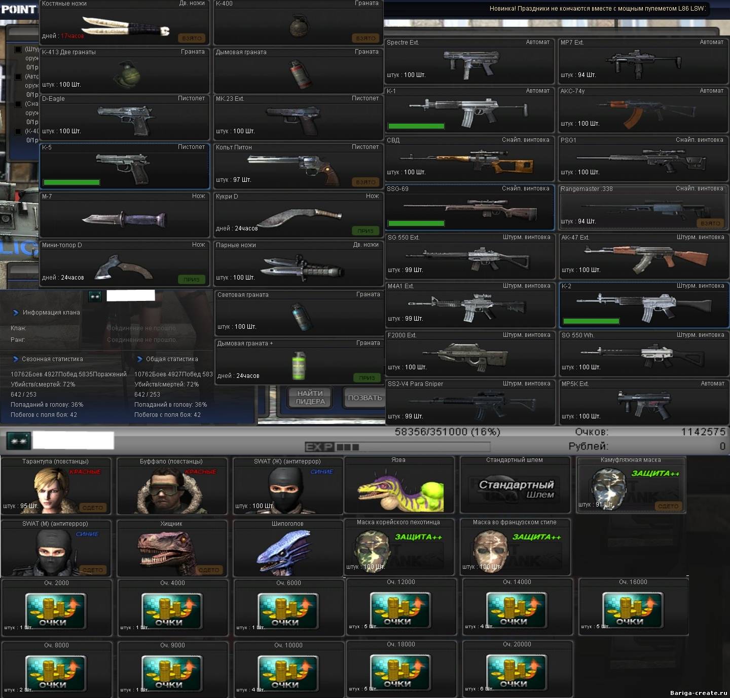This screenshot has width=730, height=698.
Task: Click the K-2 green durability bar
Action: 591,321
